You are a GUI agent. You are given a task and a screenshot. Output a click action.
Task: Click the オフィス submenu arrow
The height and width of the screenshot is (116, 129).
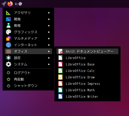pos(49,51)
